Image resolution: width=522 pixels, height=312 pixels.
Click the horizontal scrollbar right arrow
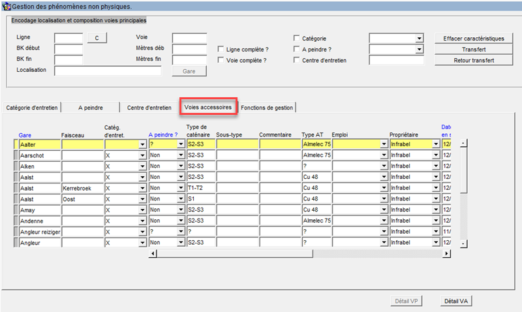pyautogui.click(x=447, y=254)
